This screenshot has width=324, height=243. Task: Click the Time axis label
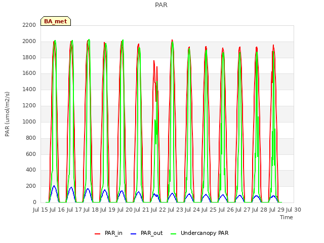click(x=286, y=217)
